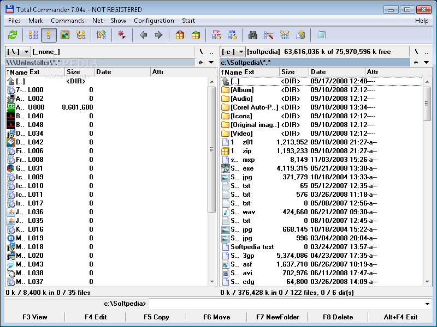Open left panel drive dropdown [-\-]
This screenshot has height=327, width=437.
18,52
